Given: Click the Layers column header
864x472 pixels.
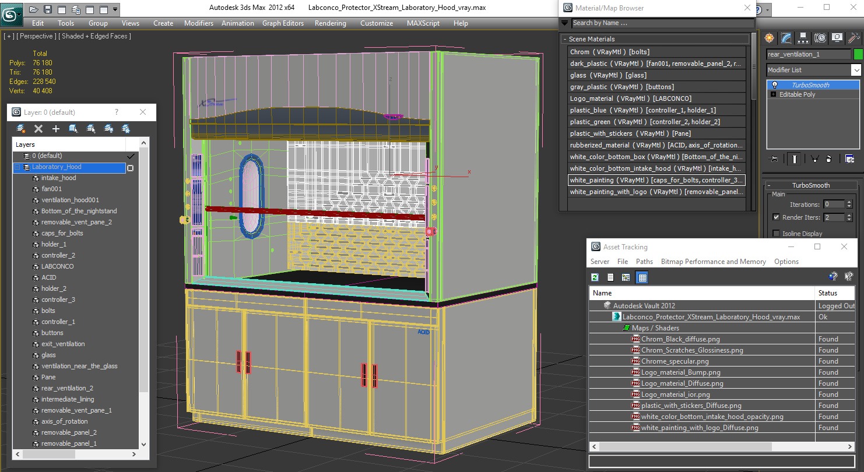Looking at the screenshot, I should pos(69,145).
